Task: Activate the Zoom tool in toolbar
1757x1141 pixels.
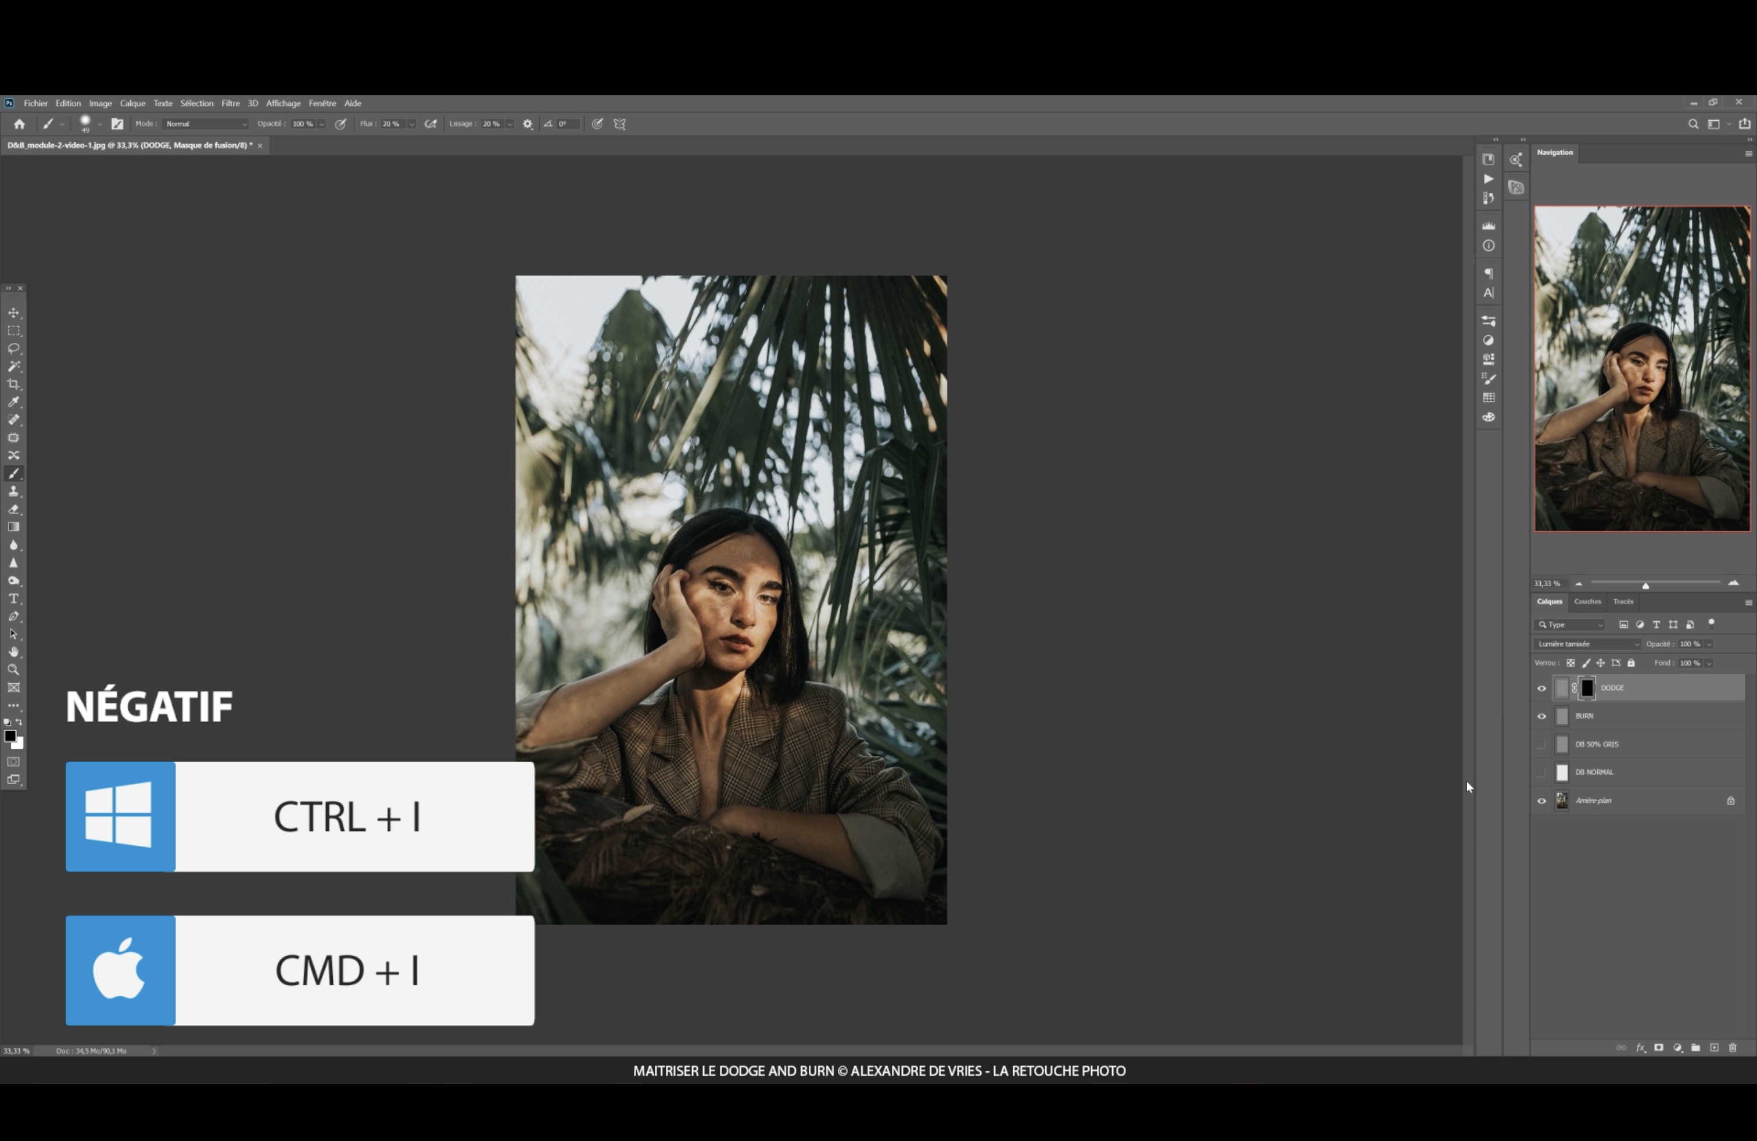Action: tap(14, 670)
